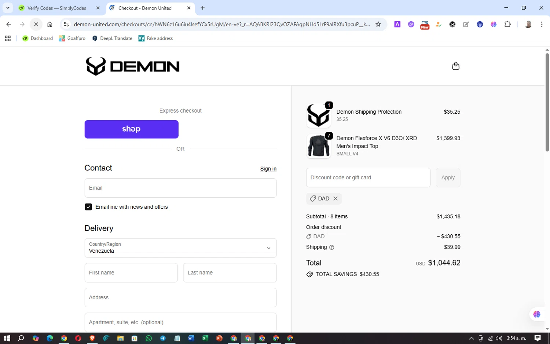
Task: Open the Dashboard bookmark
Action: pyautogui.click(x=37, y=38)
